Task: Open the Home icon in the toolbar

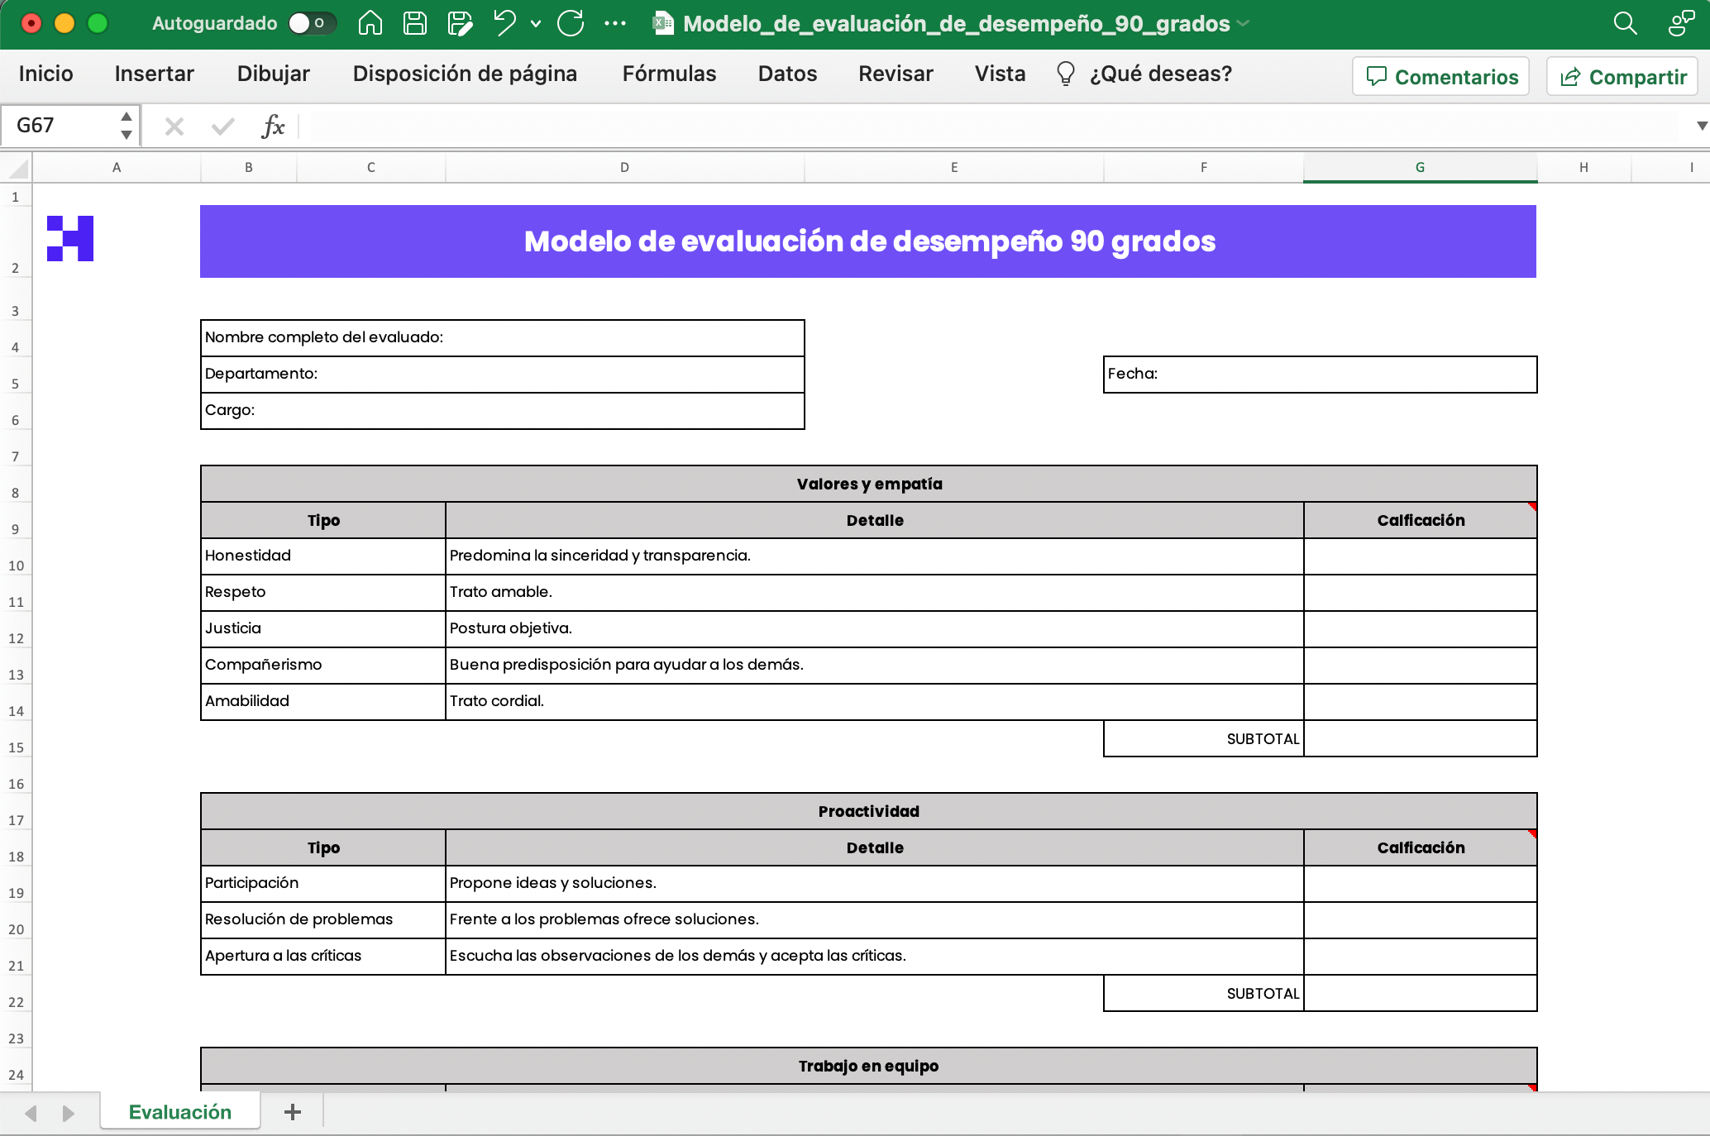Action: [x=370, y=24]
